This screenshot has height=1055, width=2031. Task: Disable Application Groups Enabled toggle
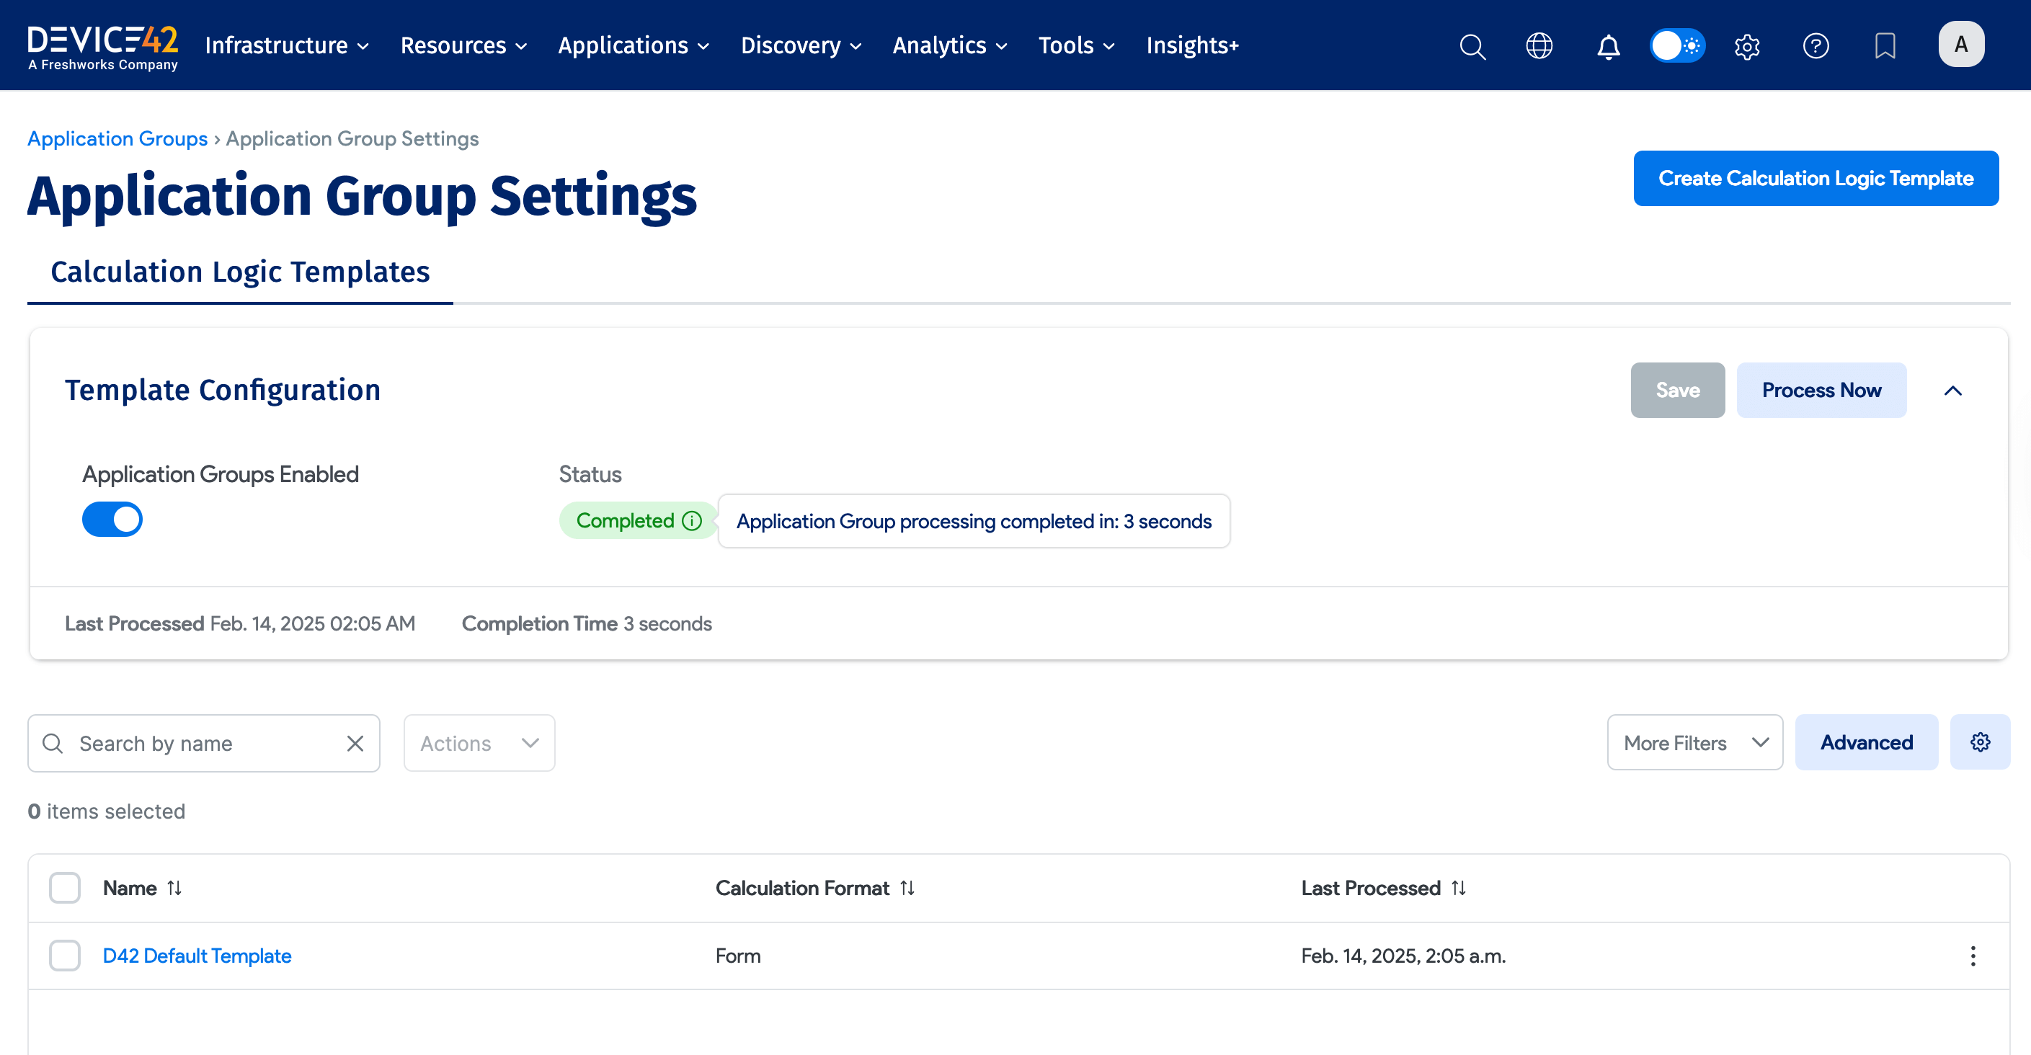(112, 519)
